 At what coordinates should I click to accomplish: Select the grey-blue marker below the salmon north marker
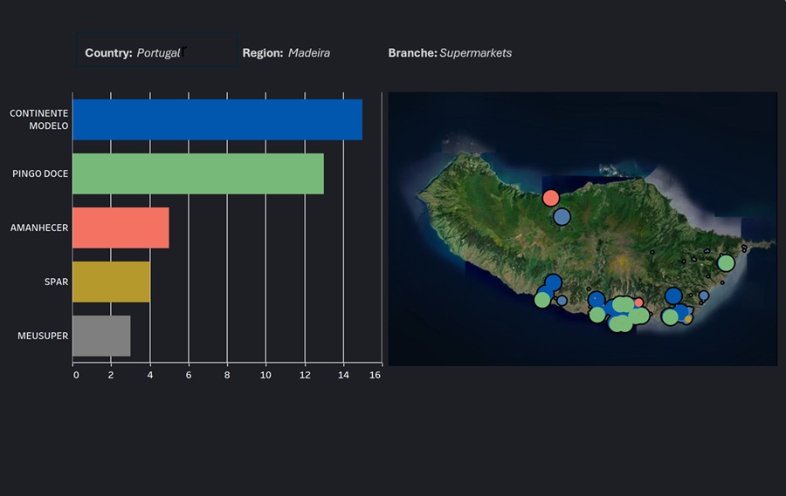[x=562, y=216]
